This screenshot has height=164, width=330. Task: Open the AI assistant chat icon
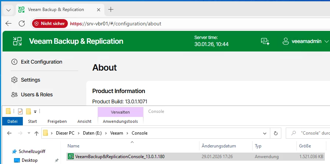pyautogui.click(x=265, y=41)
